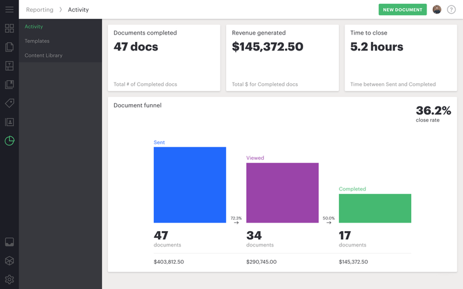The width and height of the screenshot is (463, 289).
Task: Select the reporting pie chart icon
Action: click(9, 140)
